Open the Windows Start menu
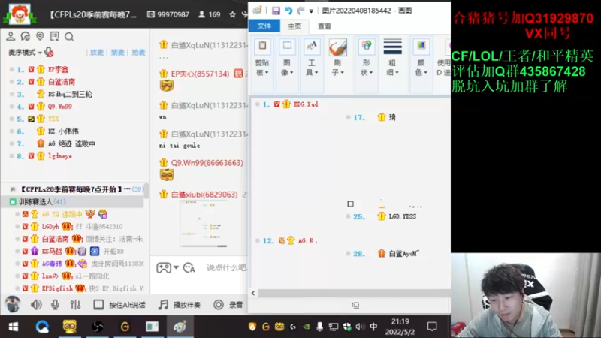Screen dimensions: 601x338 pyautogui.click(x=14, y=327)
